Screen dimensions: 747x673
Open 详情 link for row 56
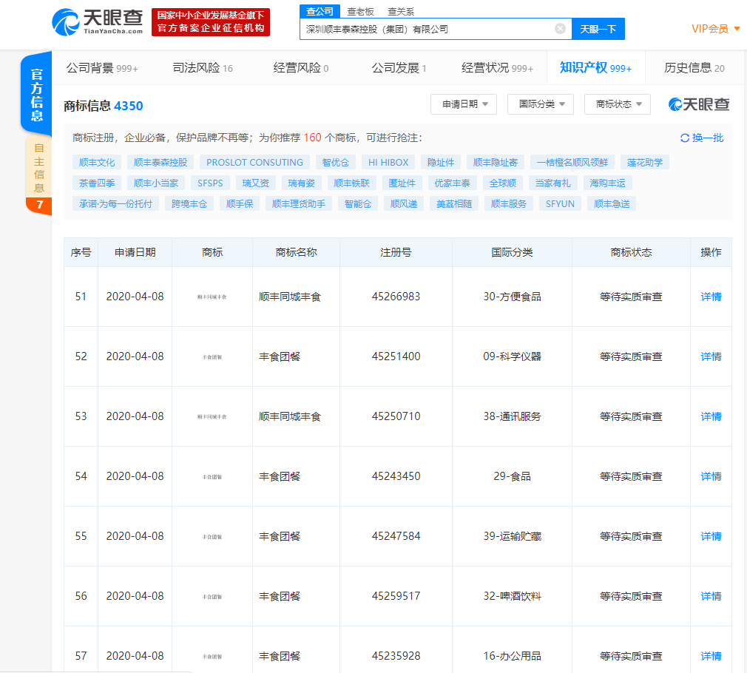coord(711,596)
